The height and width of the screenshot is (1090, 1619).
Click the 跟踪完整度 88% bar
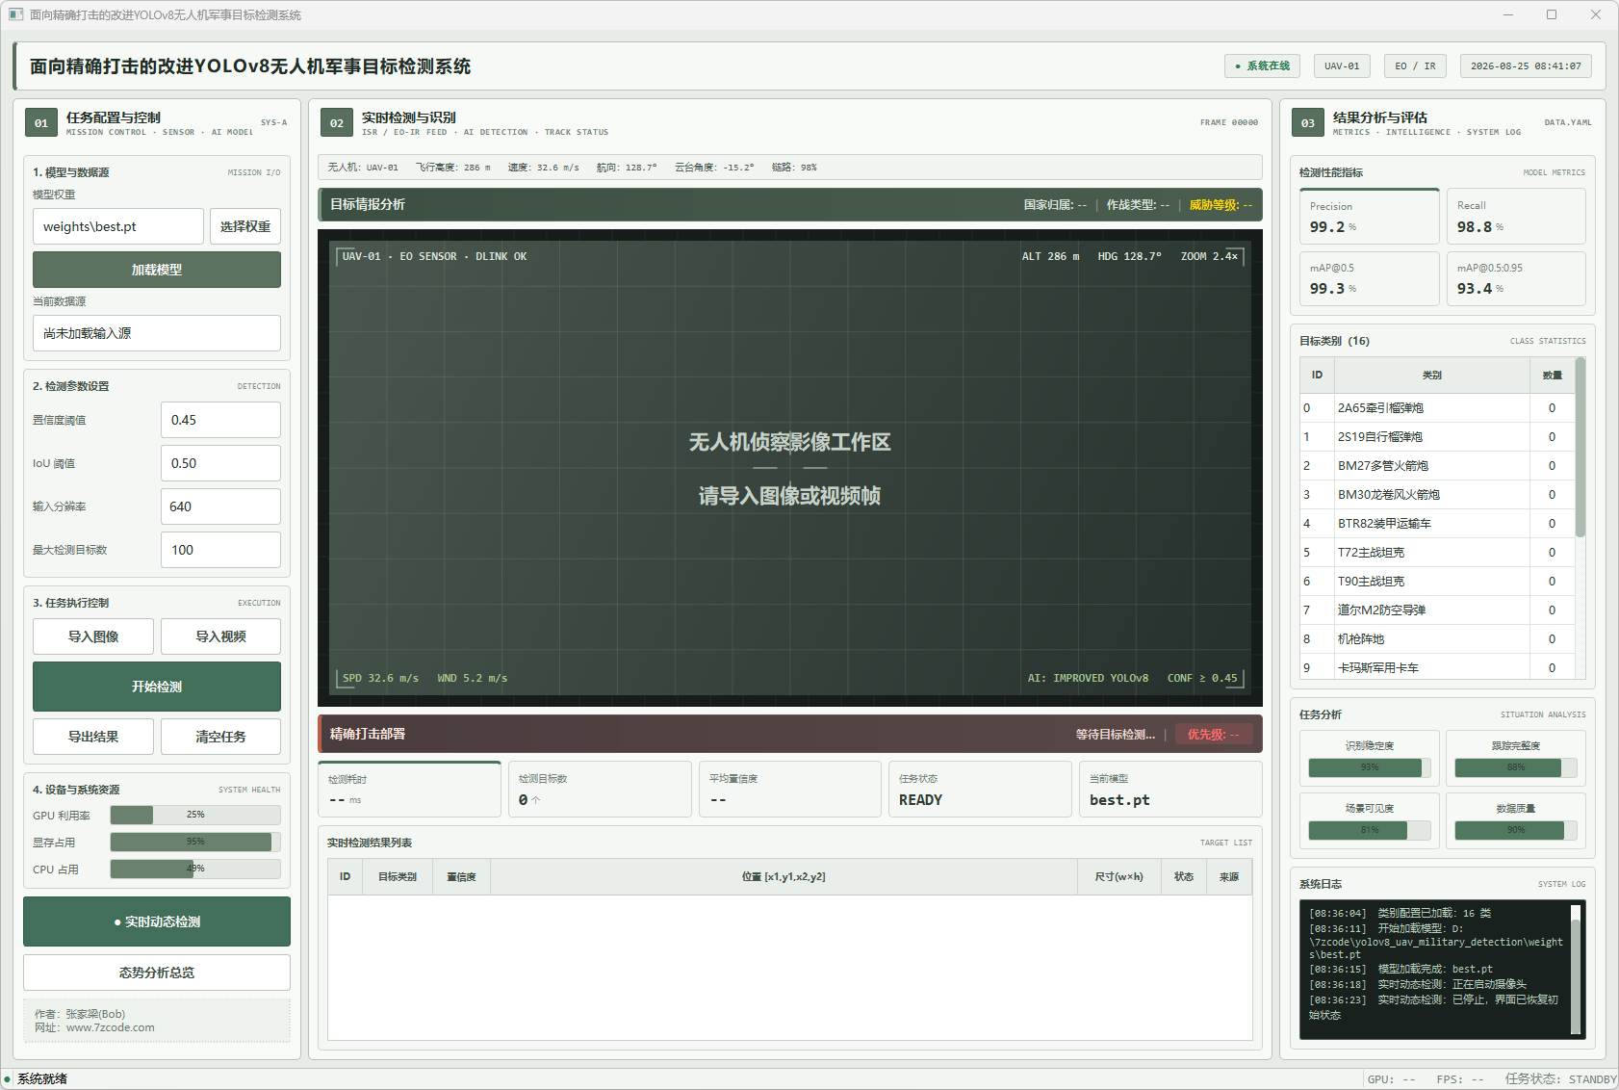coord(1516,767)
